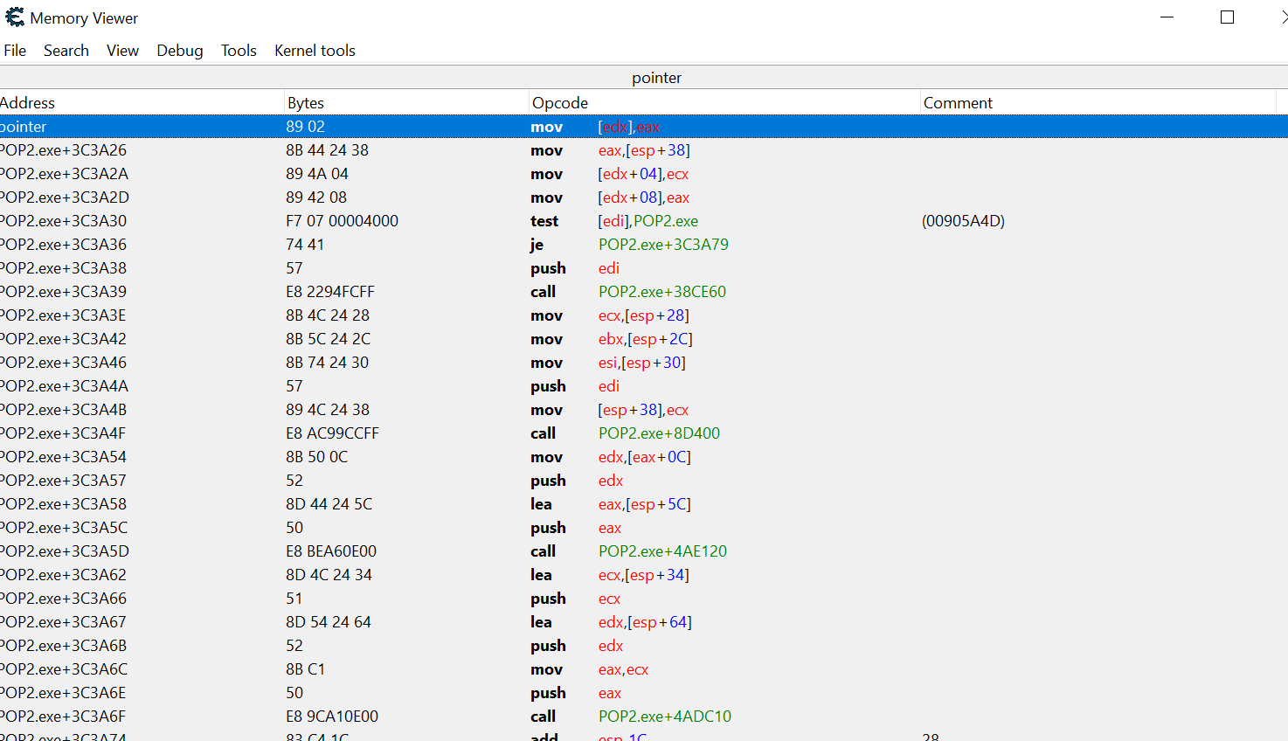Open the Tools menu
The width and height of the screenshot is (1288, 741).
pos(239,51)
